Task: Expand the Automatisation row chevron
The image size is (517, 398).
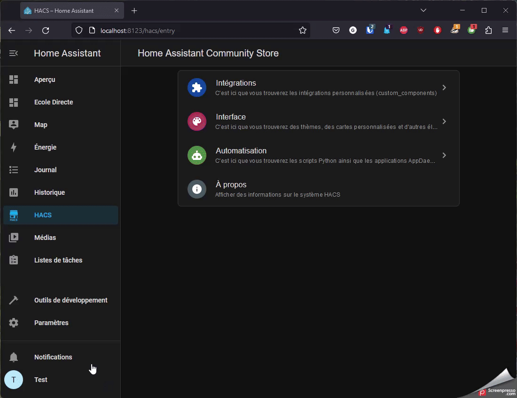Action: pos(444,155)
